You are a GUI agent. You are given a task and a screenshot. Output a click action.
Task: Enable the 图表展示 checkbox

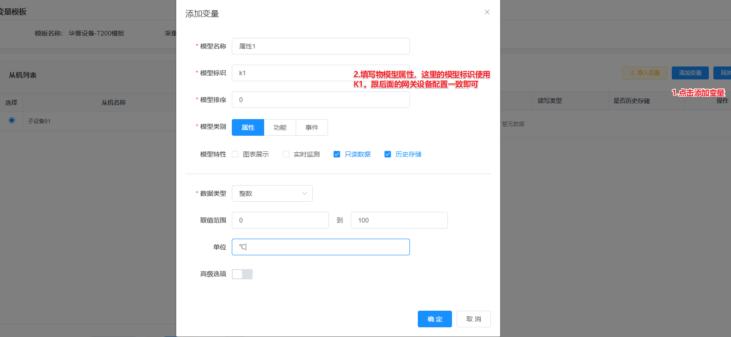[235, 154]
